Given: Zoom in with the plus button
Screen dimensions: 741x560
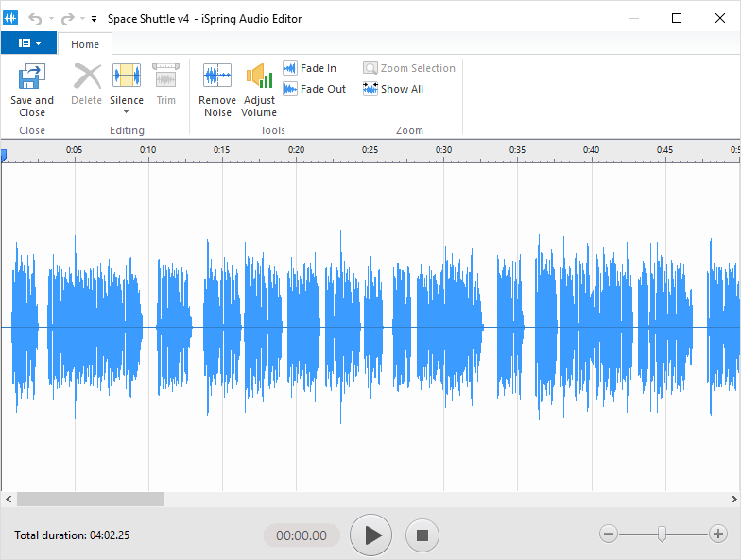Looking at the screenshot, I should 718,535.
